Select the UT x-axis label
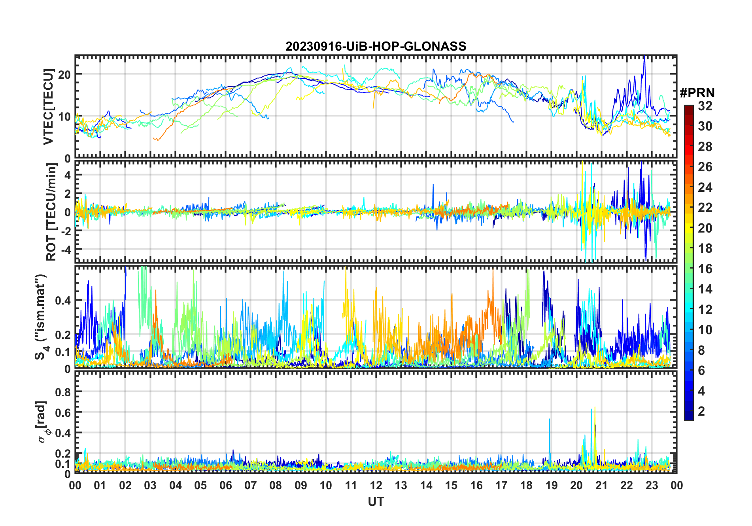Screen dimensions: 752x526 click(376, 502)
